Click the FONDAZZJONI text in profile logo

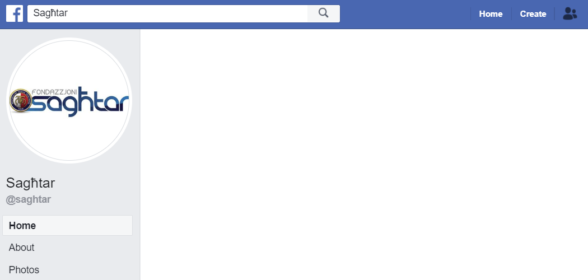click(54, 92)
